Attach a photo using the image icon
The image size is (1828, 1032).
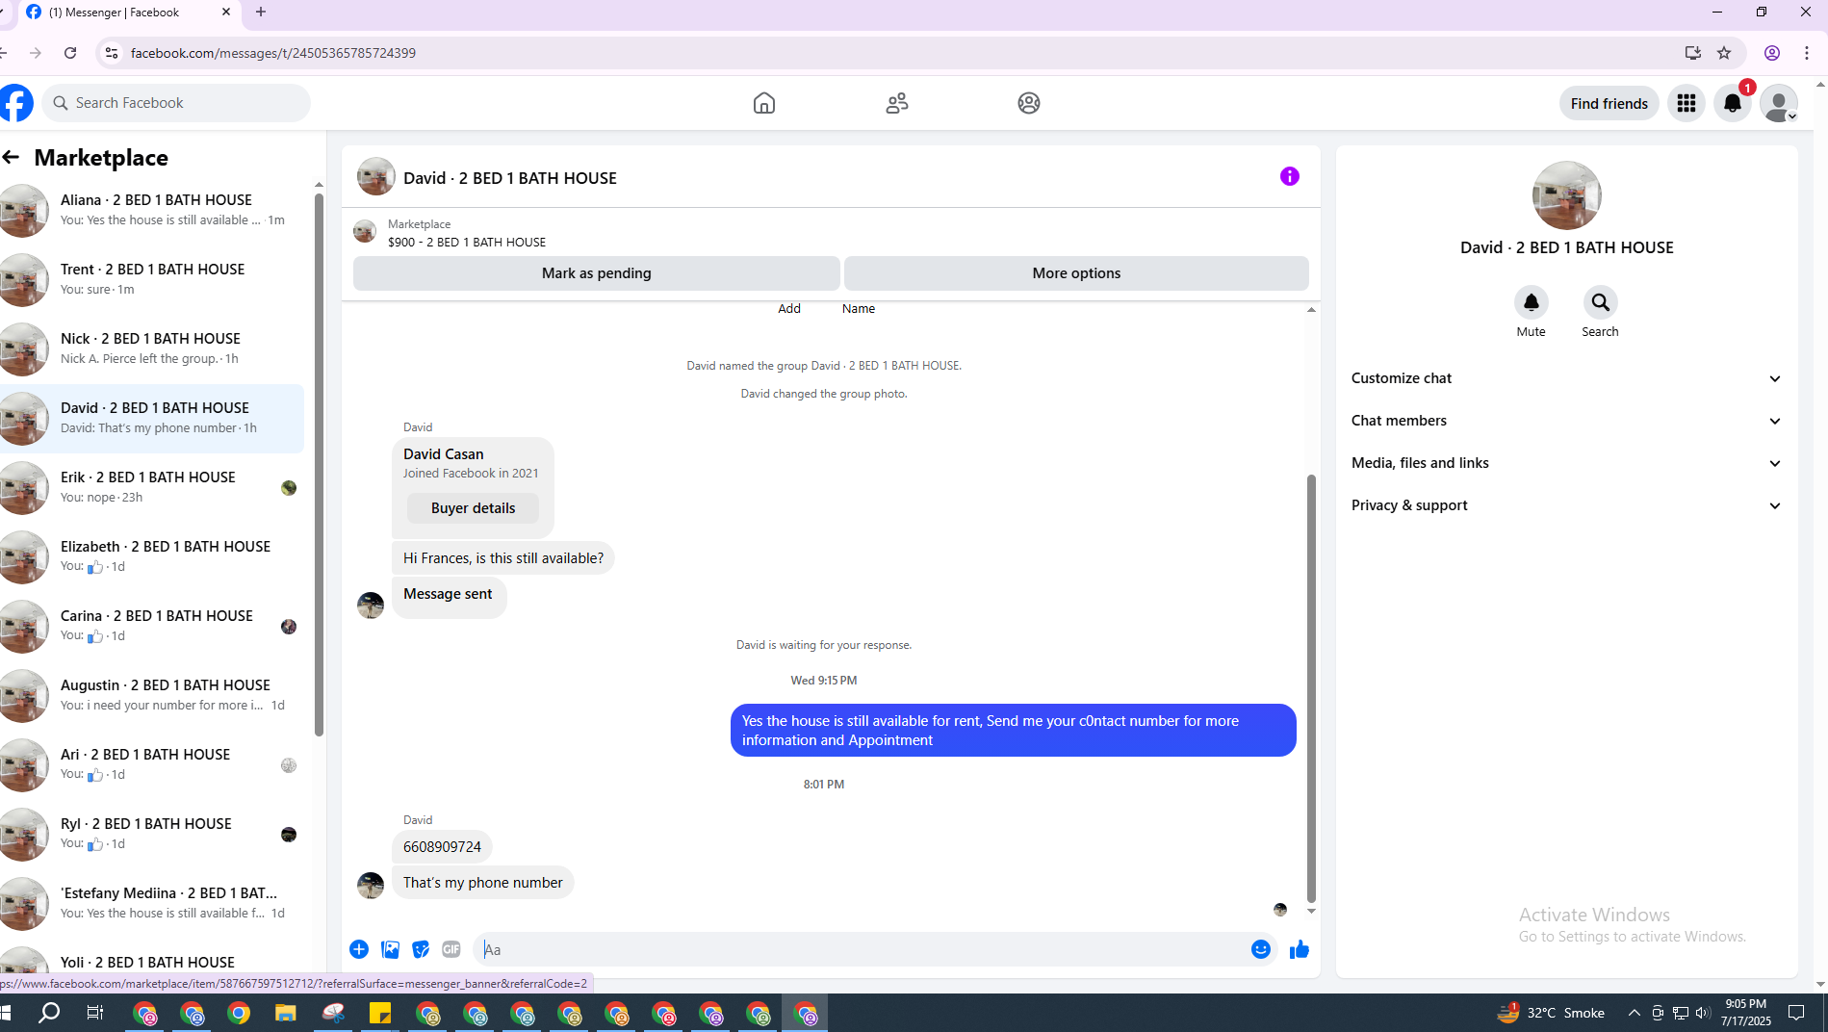coord(390,949)
